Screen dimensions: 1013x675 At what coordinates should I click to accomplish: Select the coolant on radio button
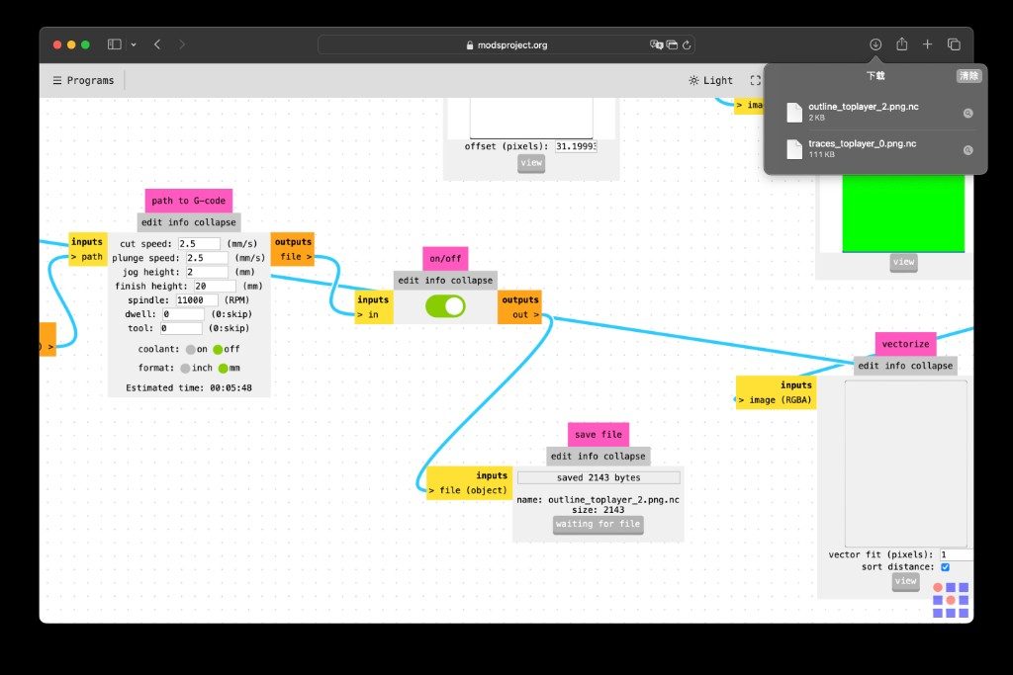pos(191,349)
